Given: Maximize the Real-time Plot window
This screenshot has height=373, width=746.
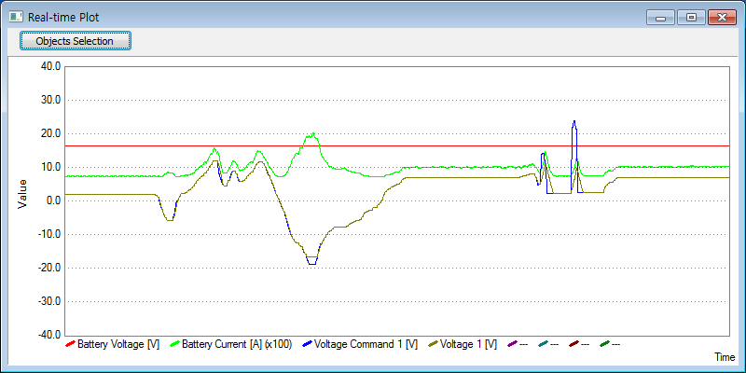Looking at the screenshot, I should point(690,18).
